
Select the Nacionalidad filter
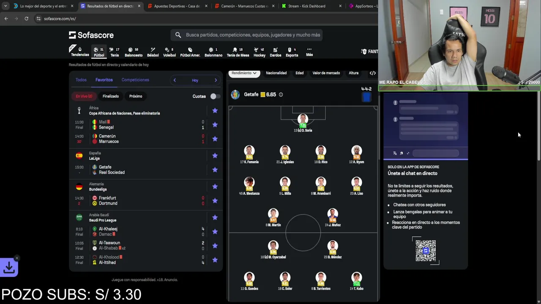(276, 73)
